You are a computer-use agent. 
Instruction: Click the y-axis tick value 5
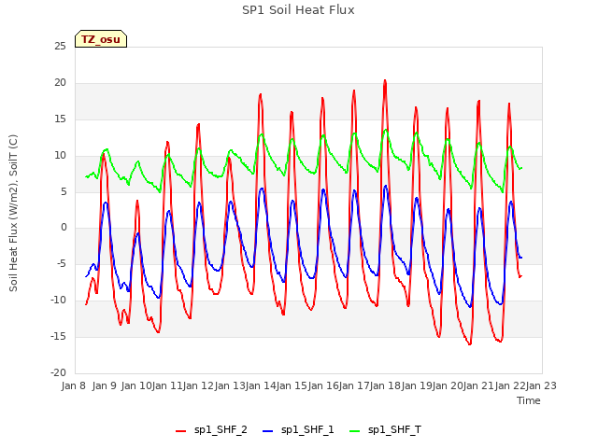tap(64, 191)
